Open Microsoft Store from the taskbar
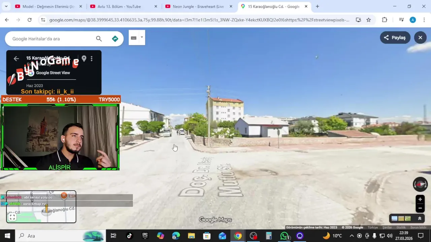 [207, 236]
